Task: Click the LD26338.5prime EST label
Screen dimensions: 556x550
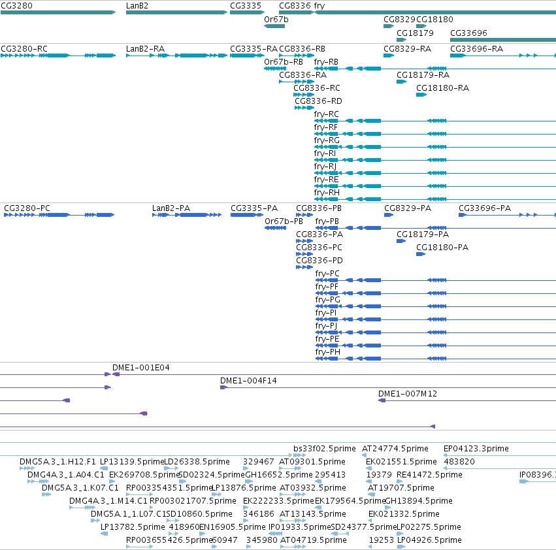Action: tap(197, 462)
